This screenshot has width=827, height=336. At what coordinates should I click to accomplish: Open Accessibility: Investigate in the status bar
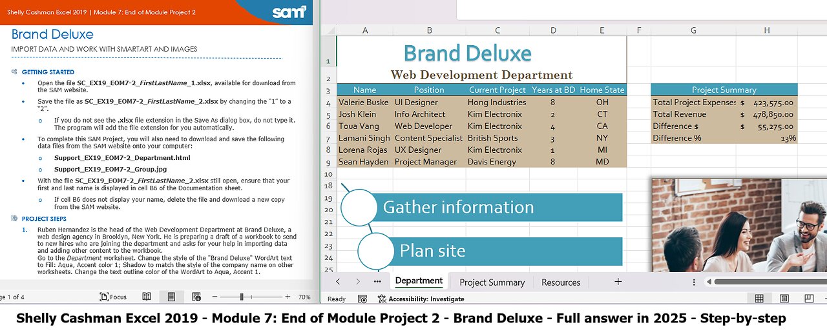421,299
